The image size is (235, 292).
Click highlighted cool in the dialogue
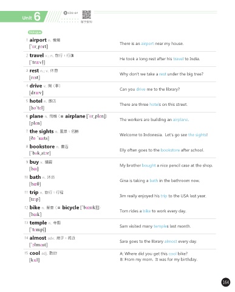click(x=172, y=254)
